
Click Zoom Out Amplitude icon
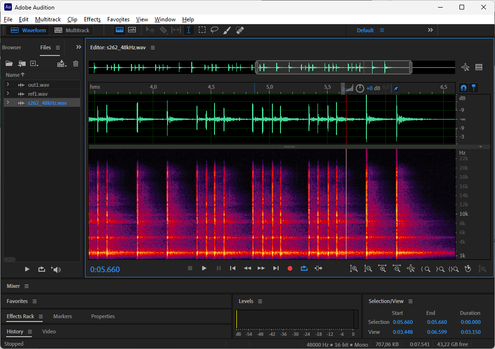pos(368,269)
